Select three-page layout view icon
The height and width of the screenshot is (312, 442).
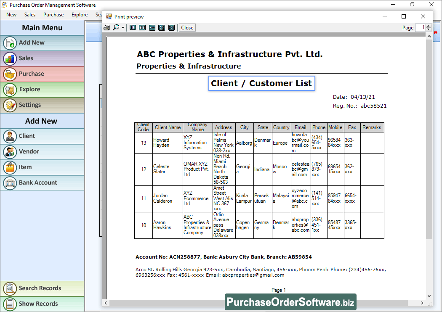click(152, 28)
